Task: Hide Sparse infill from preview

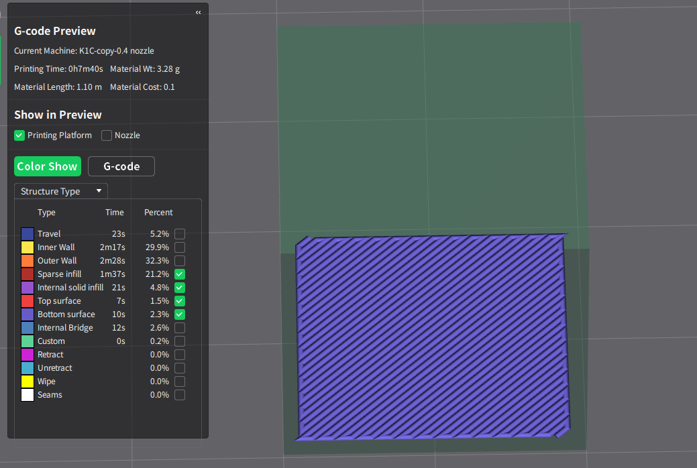Action: [x=180, y=274]
